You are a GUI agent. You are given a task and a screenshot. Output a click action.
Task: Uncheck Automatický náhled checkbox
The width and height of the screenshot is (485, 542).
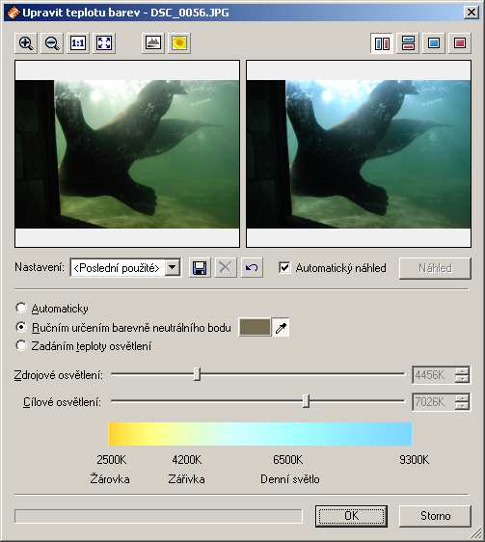(x=284, y=267)
